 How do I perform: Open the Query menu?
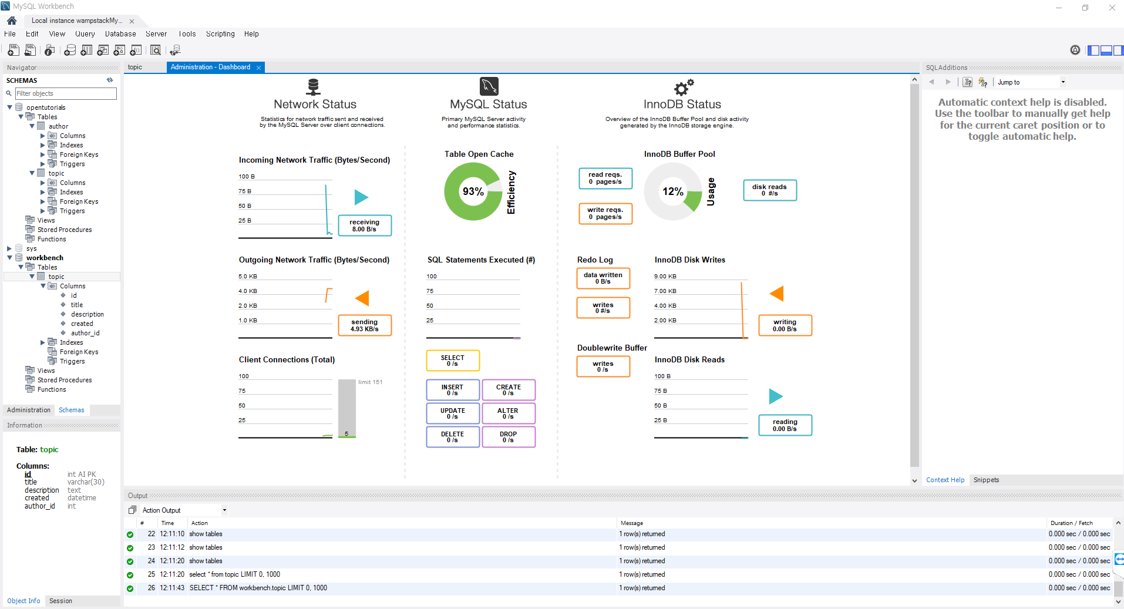[85, 34]
